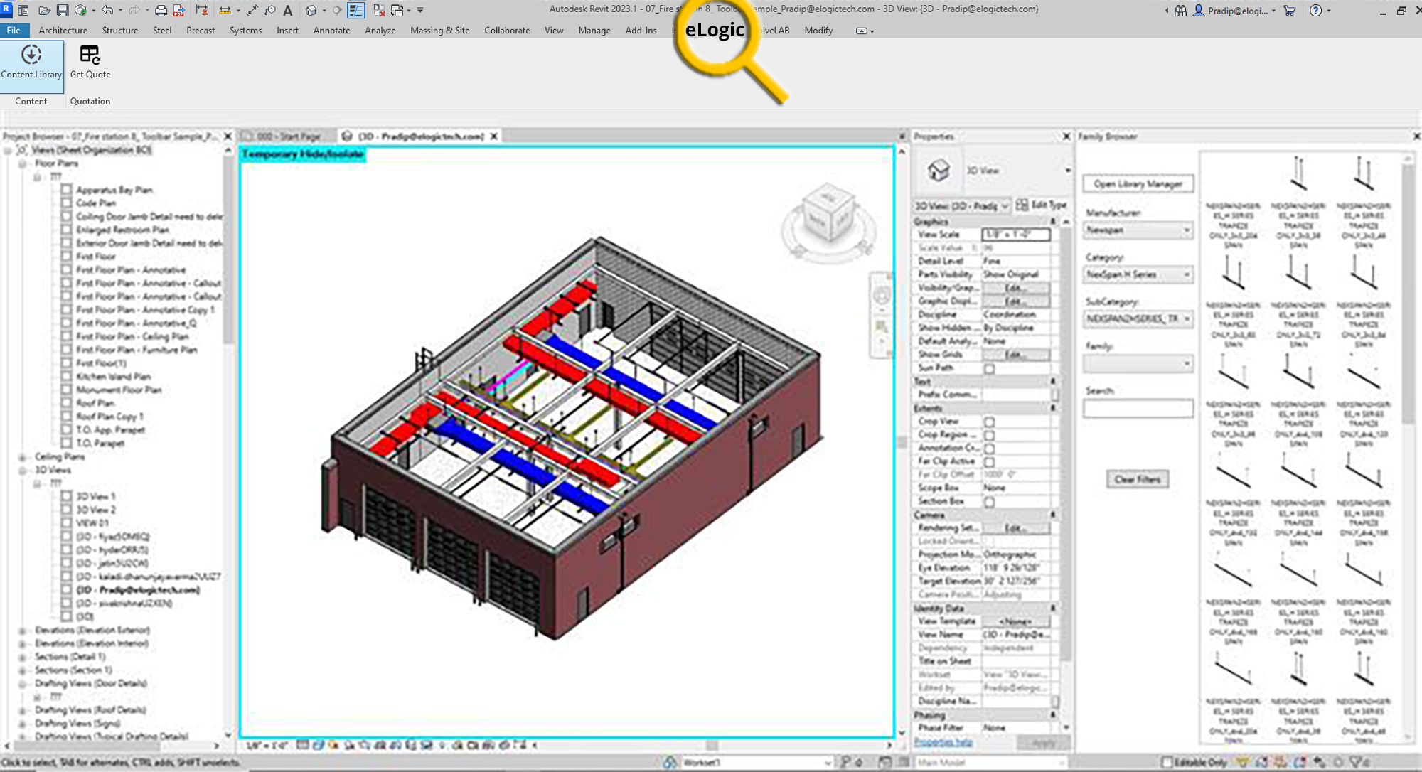The width and height of the screenshot is (1422, 772).
Task: Open the Content Library in eLogic ribbon
Action: (31, 64)
